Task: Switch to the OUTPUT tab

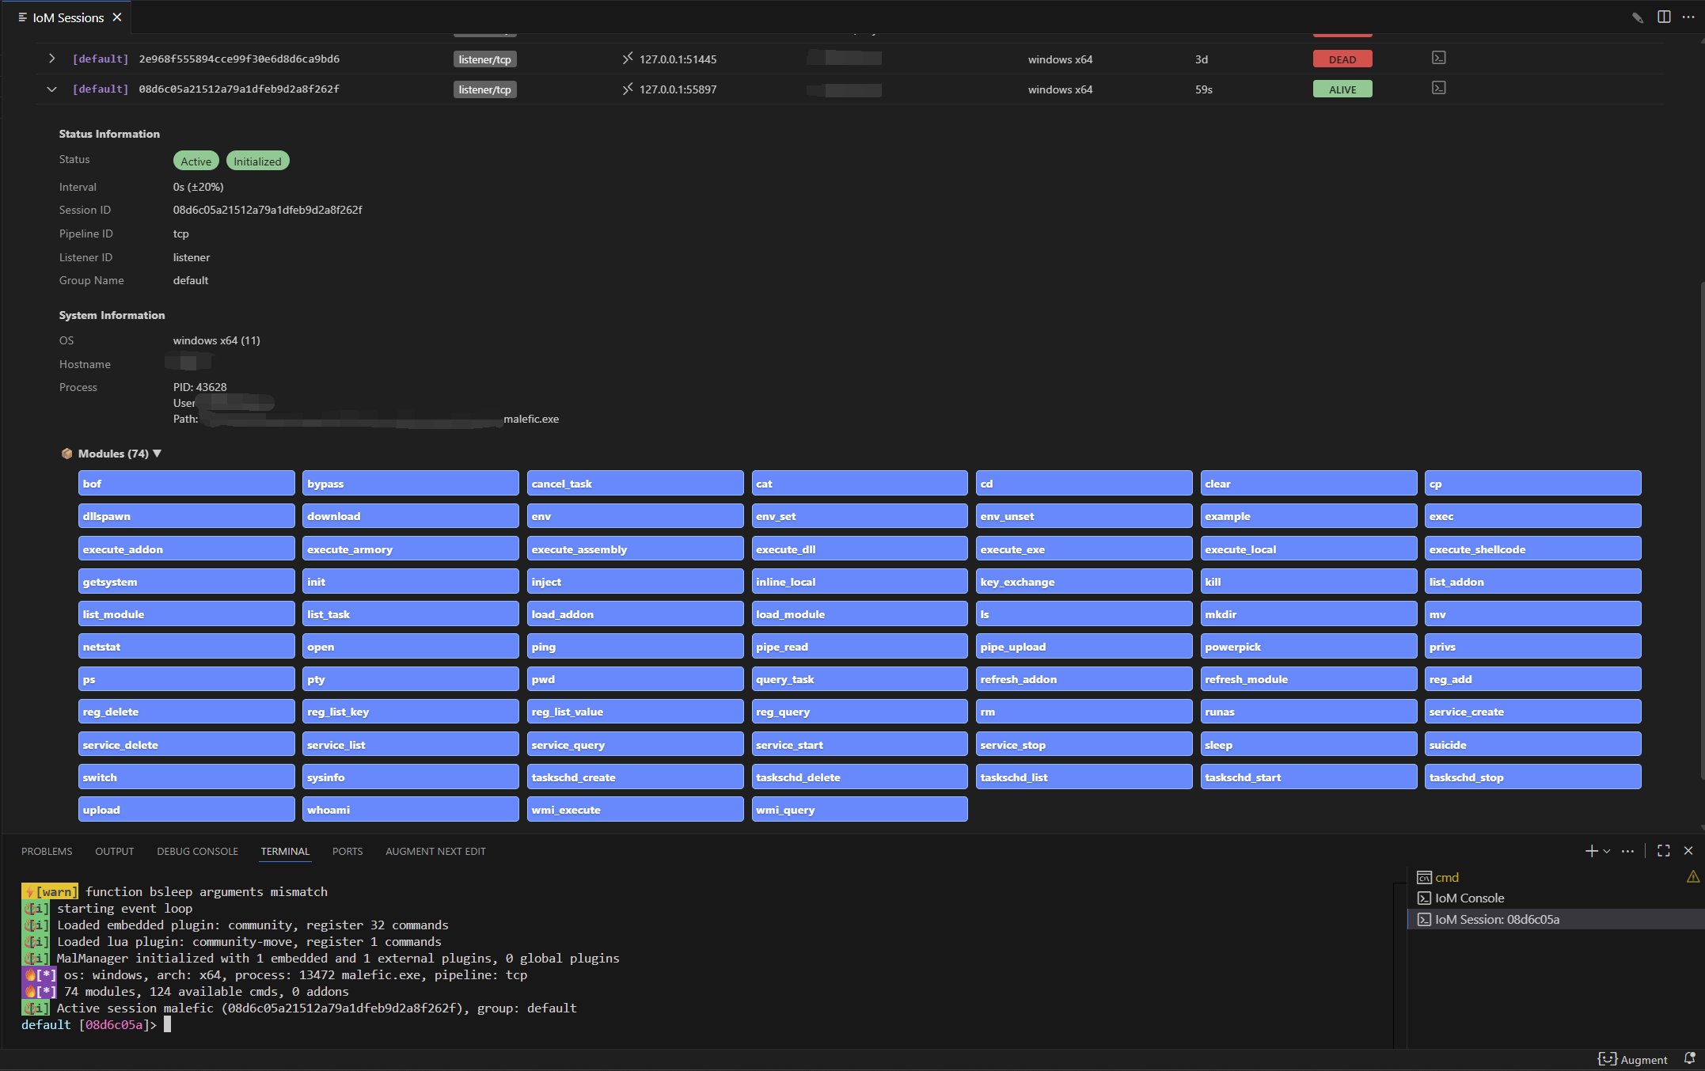Action: click(115, 852)
